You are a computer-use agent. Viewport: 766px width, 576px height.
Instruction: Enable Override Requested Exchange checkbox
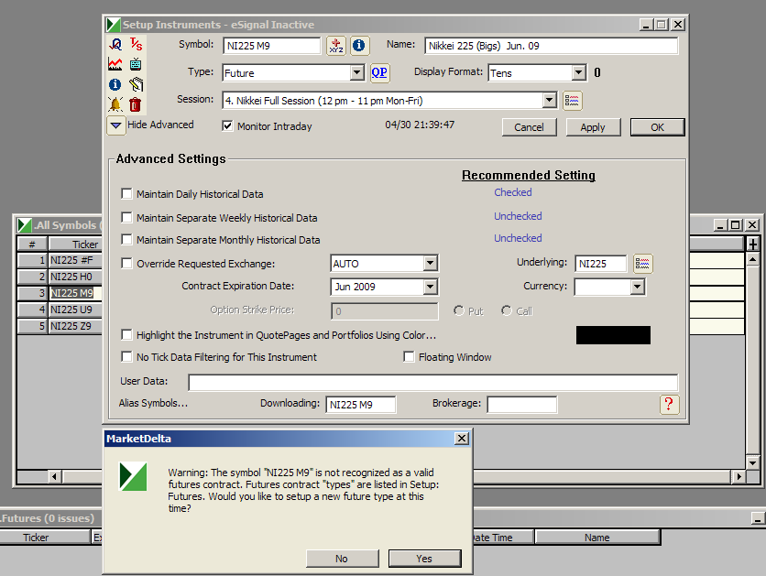pos(126,263)
